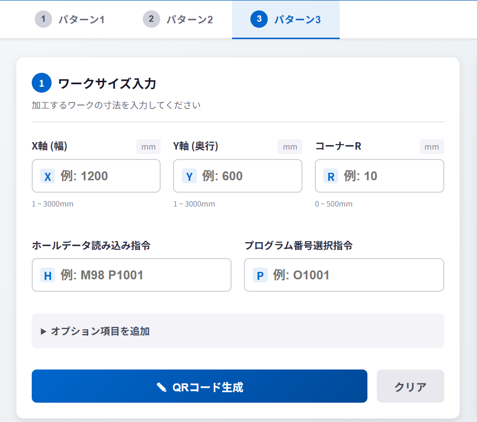Click the disclosure triangle before オプション項目を追加

pos(42,331)
